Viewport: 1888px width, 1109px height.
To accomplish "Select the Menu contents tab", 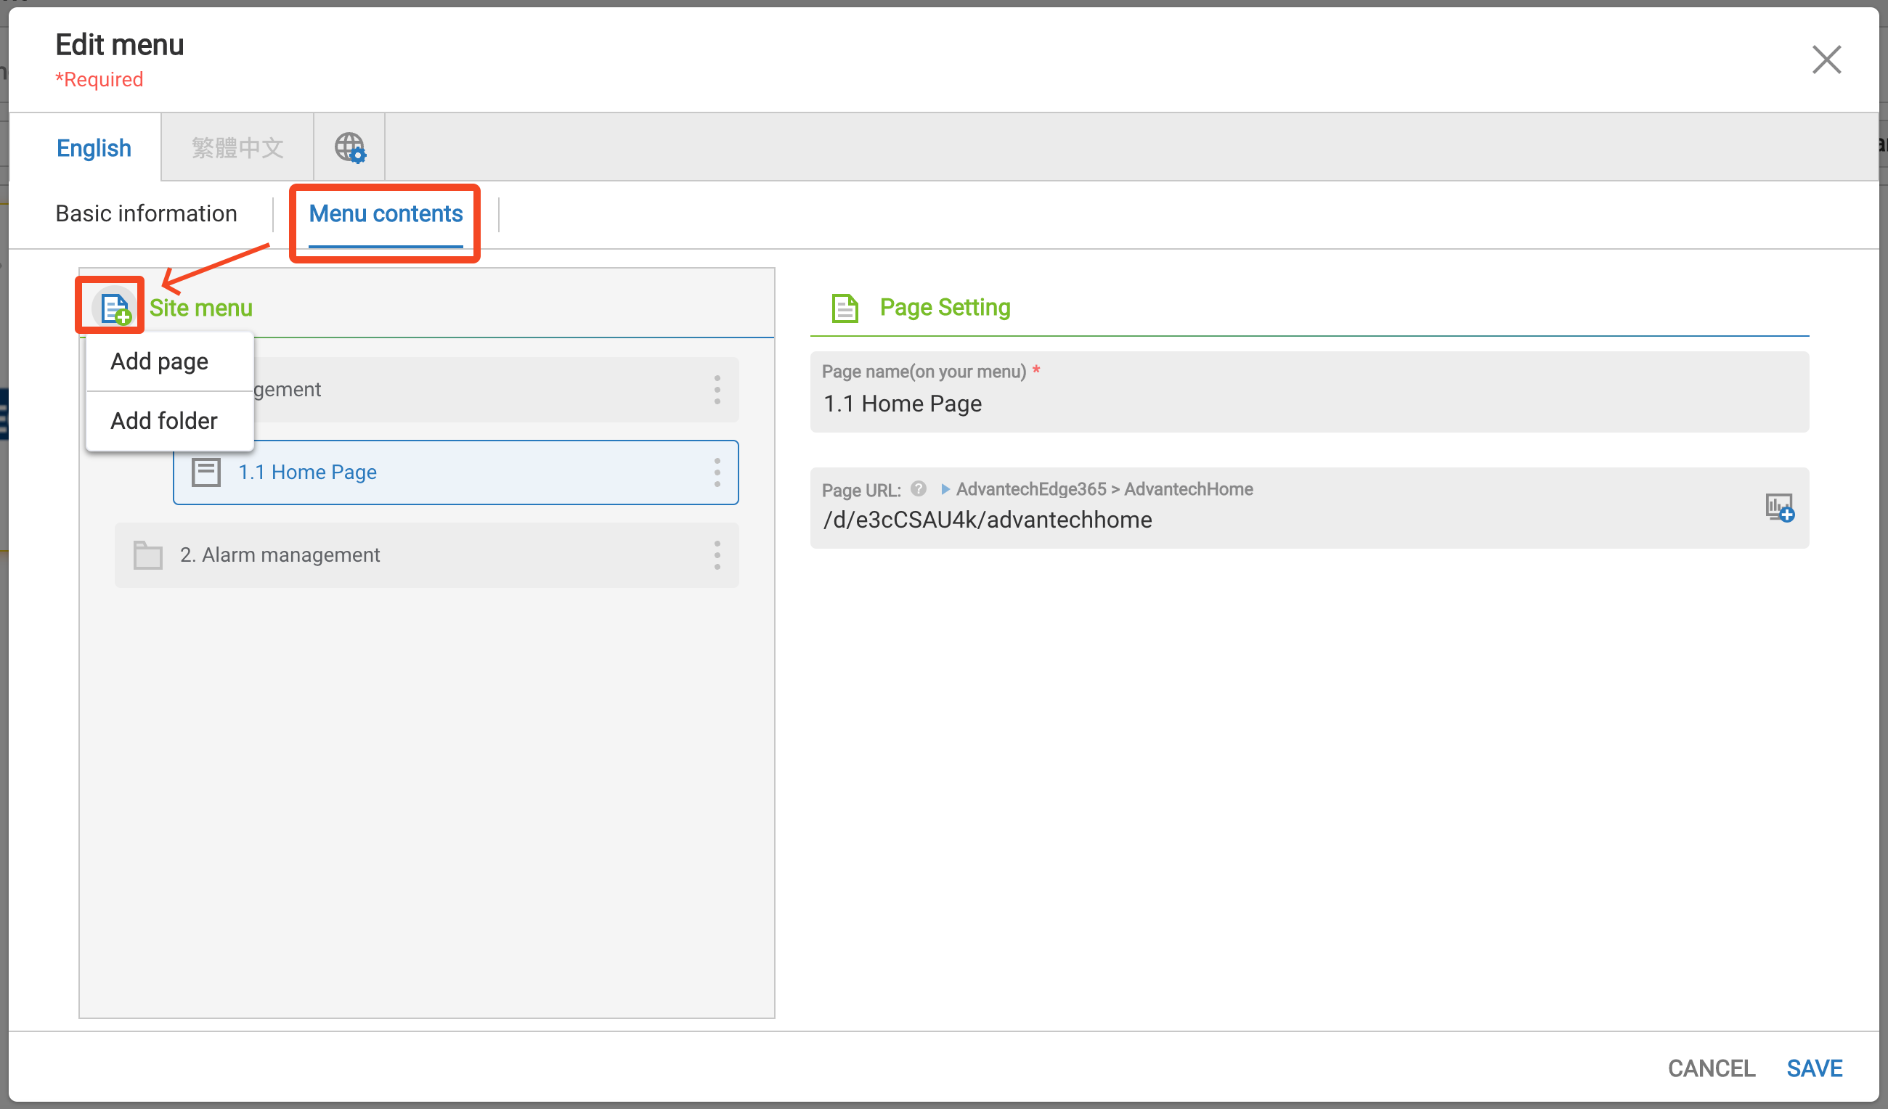I will (385, 213).
